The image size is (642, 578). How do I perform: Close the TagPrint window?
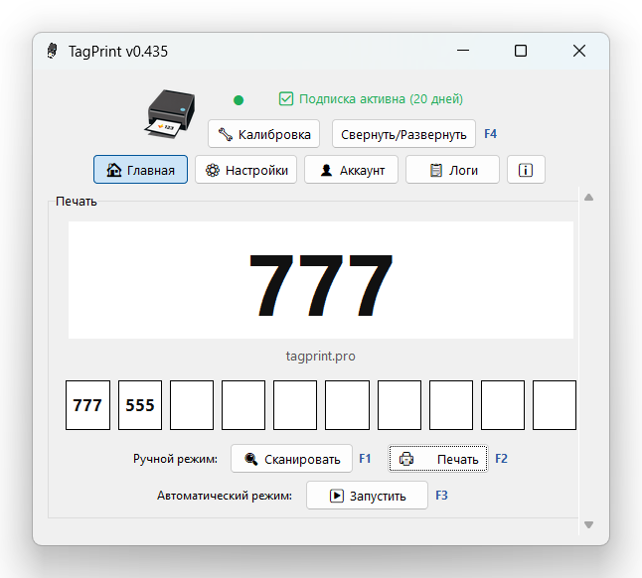click(579, 51)
